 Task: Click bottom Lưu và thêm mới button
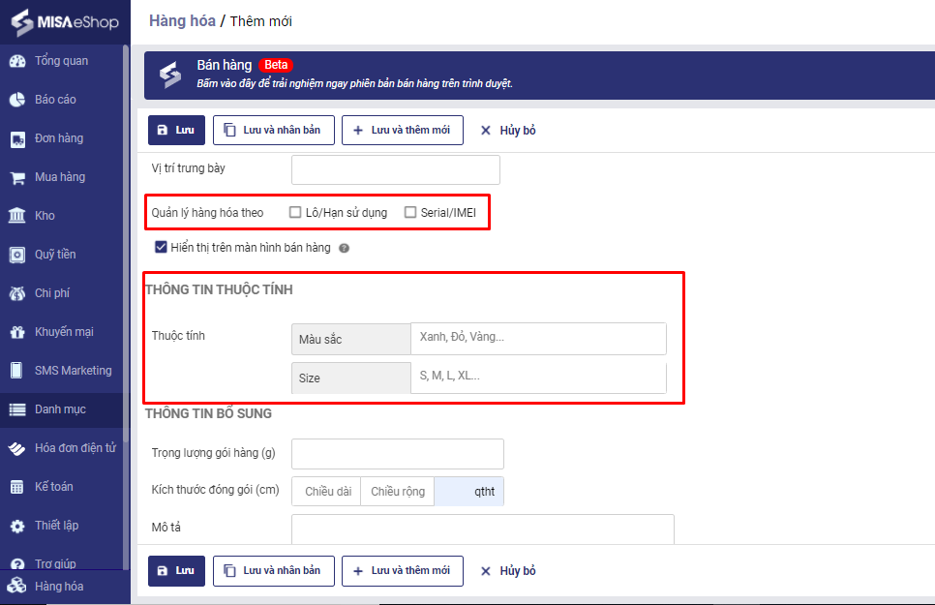coord(403,571)
